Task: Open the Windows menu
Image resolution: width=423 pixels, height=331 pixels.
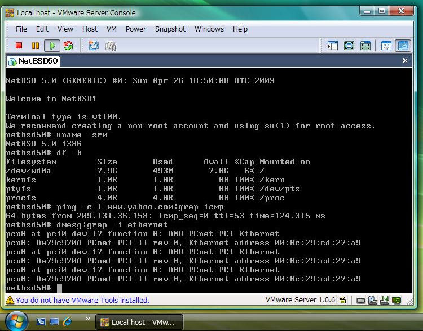Action: click(209, 29)
